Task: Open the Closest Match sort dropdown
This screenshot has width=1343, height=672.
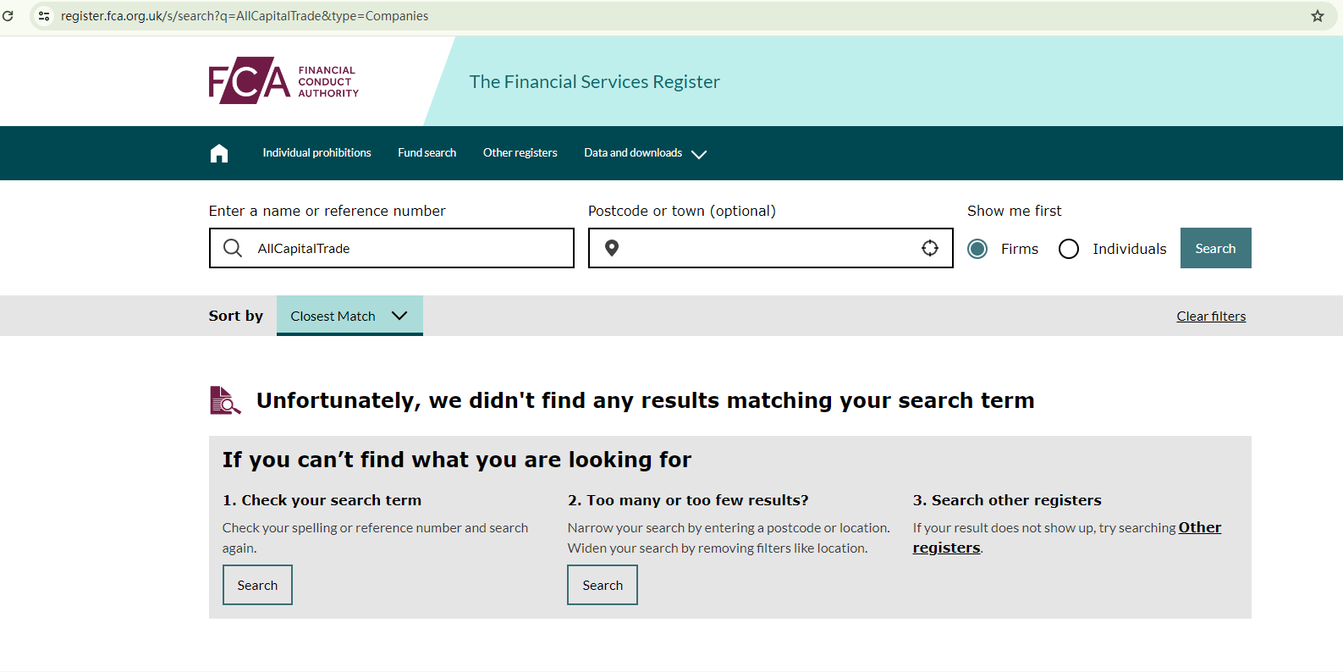Action: 349,316
